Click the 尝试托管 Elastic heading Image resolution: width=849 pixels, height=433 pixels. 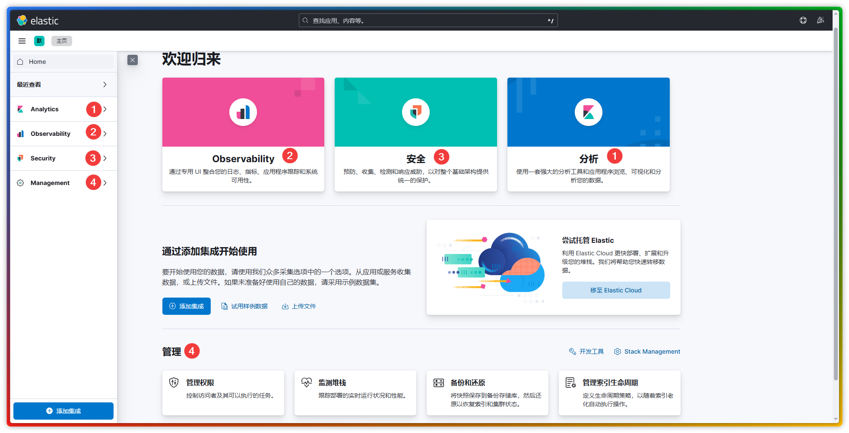tap(588, 240)
